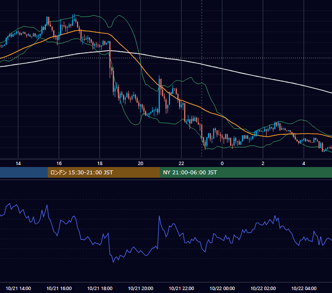Click the blue session bar before London
Viewport: 332px width, 293px height.
pyautogui.click(x=24, y=172)
